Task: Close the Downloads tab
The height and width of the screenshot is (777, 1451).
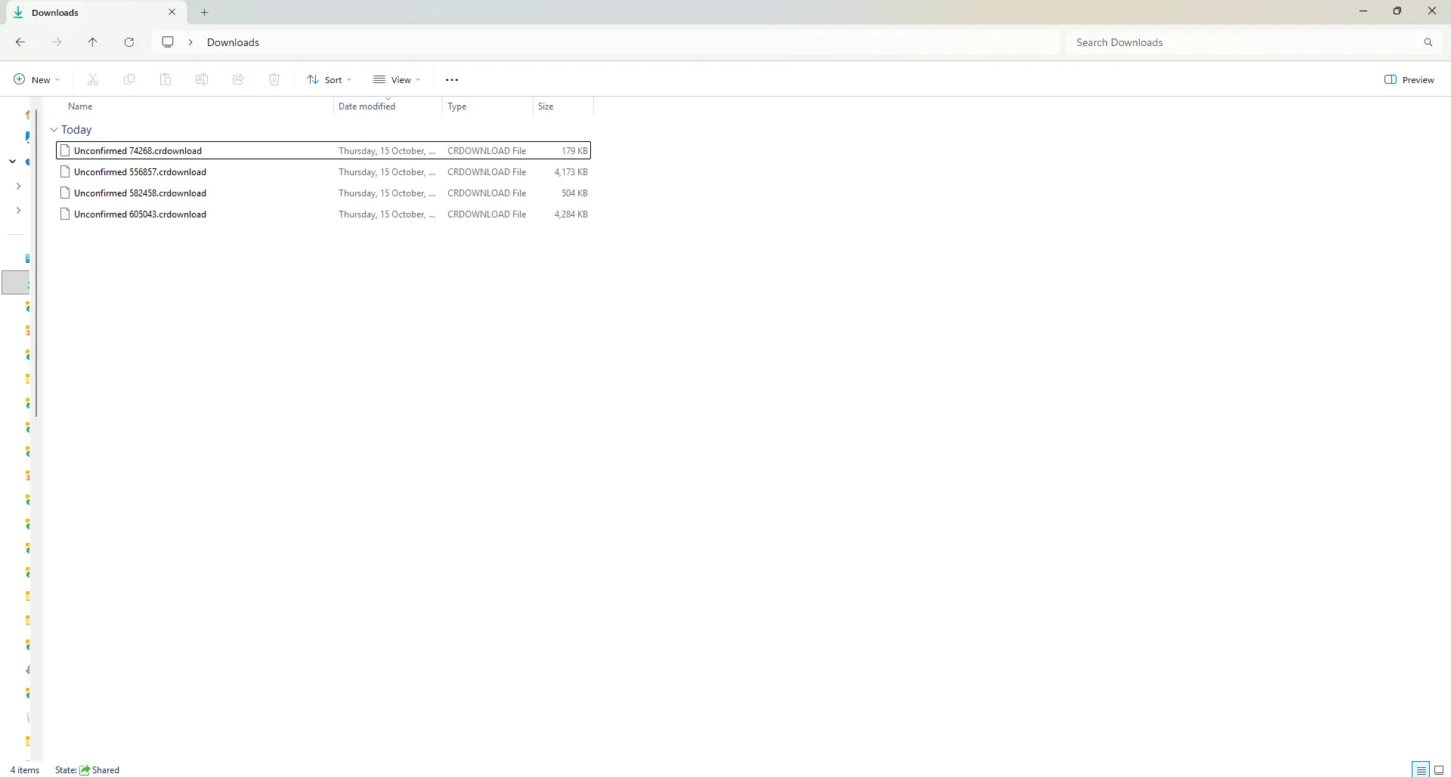Action: pos(172,12)
